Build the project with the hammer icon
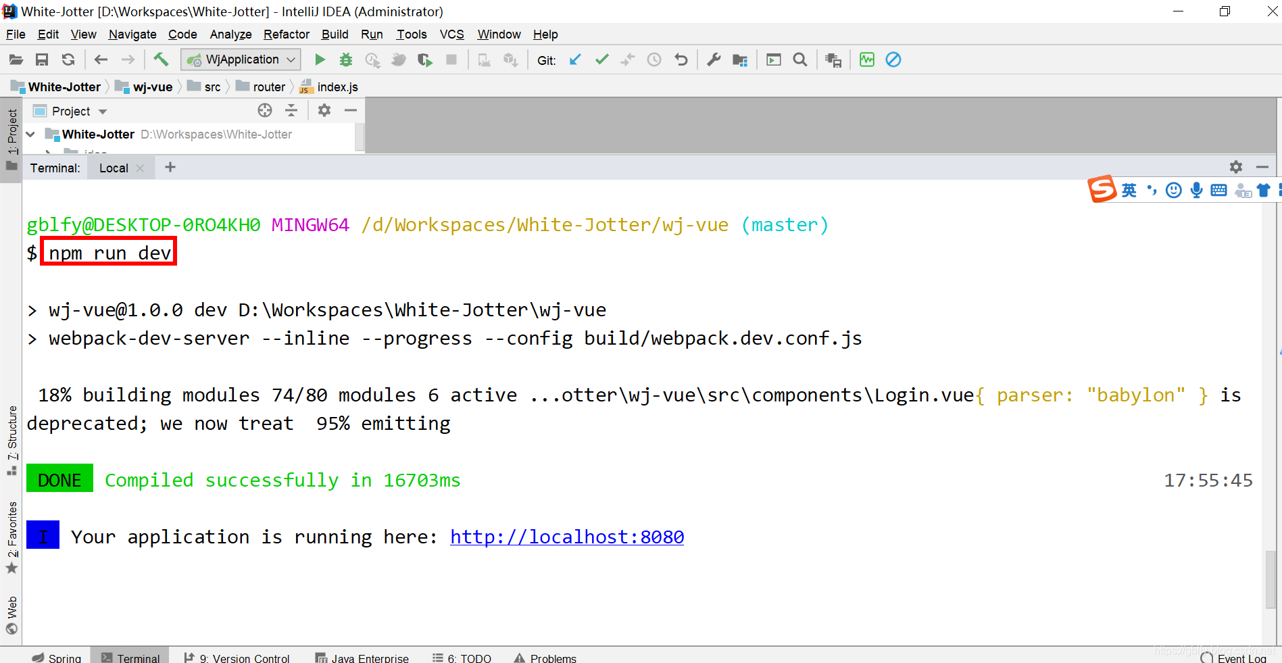The image size is (1282, 663). click(x=161, y=60)
